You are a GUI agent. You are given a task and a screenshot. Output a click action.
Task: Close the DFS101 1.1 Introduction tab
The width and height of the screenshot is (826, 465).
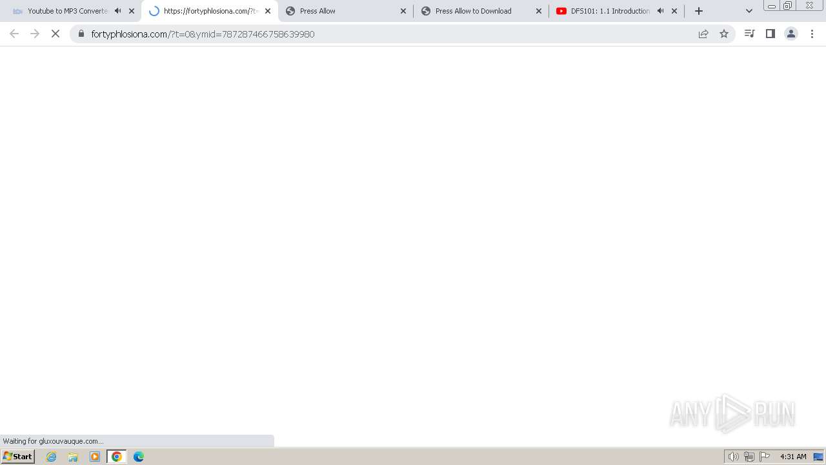pyautogui.click(x=674, y=11)
